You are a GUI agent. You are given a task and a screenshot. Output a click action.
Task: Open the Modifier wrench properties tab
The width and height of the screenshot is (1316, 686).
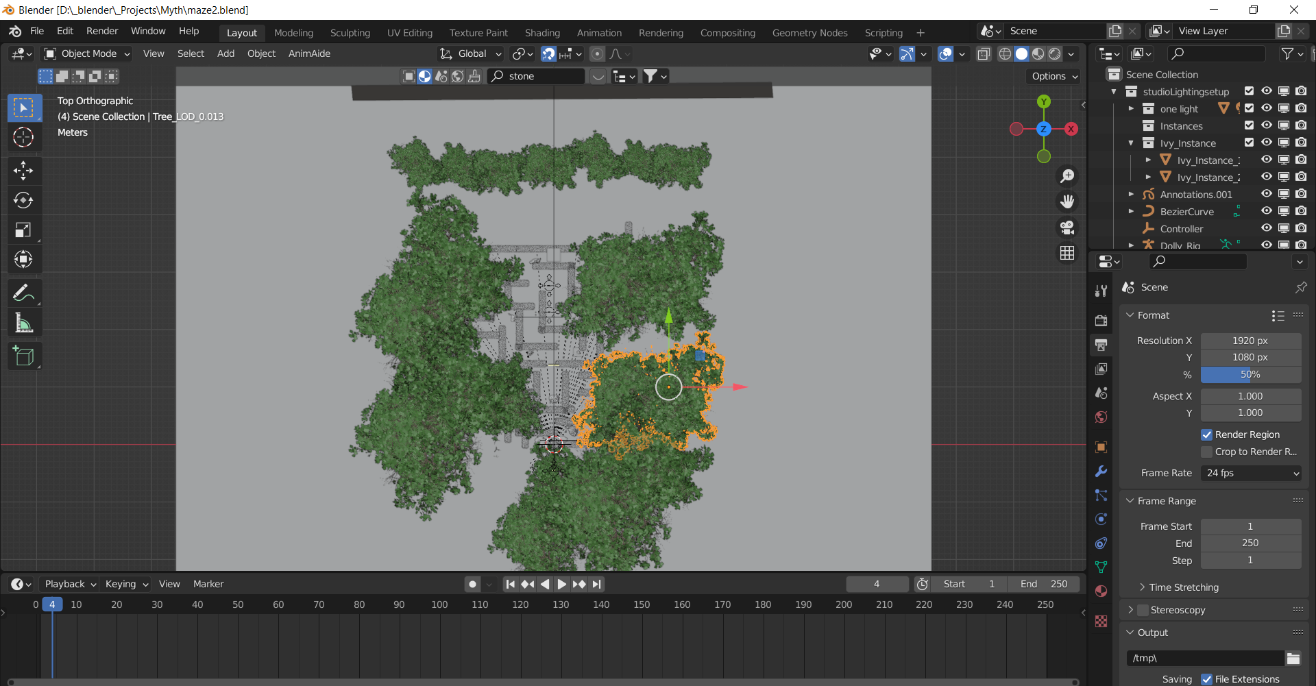(x=1101, y=471)
